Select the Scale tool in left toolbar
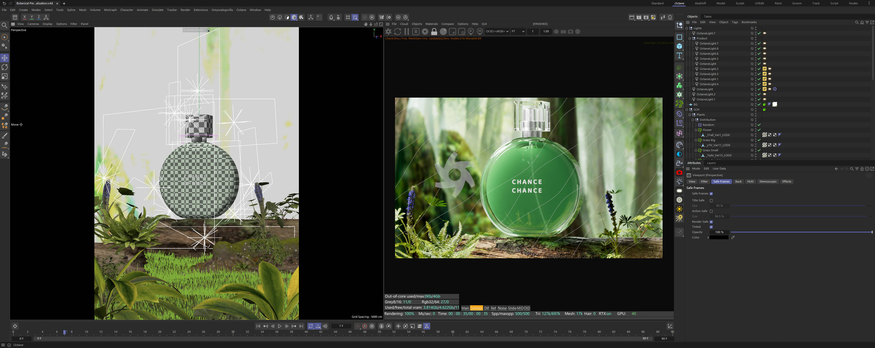The image size is (875, 348). click(5, 77)
